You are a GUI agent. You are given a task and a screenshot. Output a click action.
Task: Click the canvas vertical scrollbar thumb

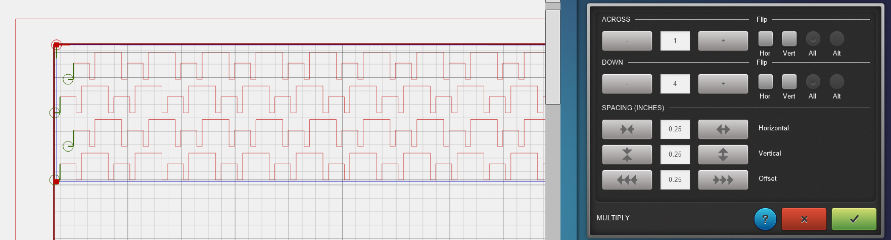(552, 56)
